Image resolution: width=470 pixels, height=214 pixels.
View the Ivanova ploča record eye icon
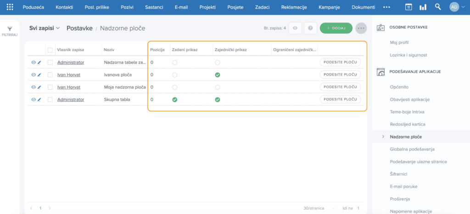point(34,75)
